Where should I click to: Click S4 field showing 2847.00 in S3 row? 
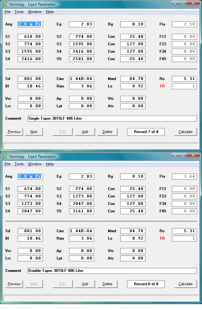[81, 204]
